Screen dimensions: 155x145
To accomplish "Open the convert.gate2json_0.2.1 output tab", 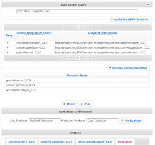I will click(57, 142).
